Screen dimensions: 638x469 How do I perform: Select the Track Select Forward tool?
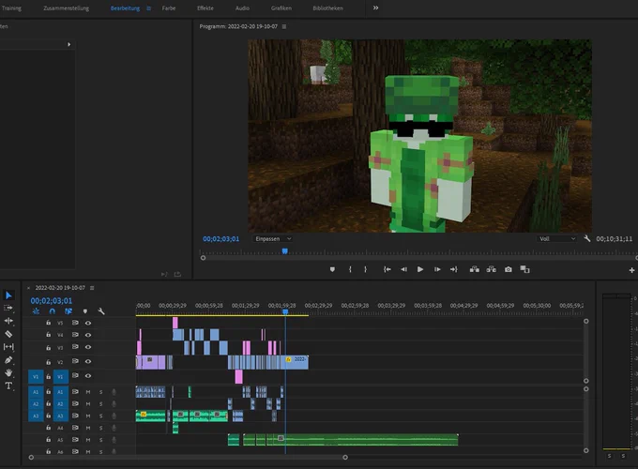click(x=8, y=308)
